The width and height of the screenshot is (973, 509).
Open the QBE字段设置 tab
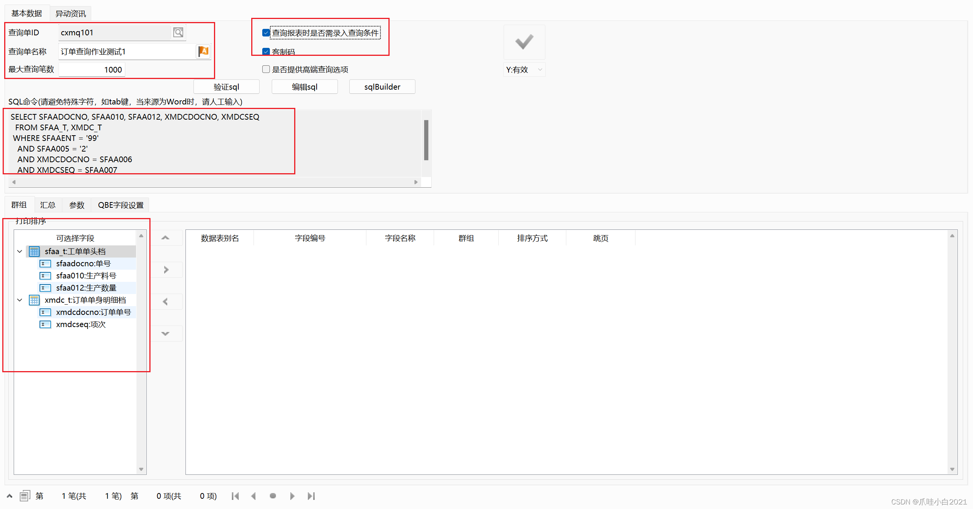(120, 205)
